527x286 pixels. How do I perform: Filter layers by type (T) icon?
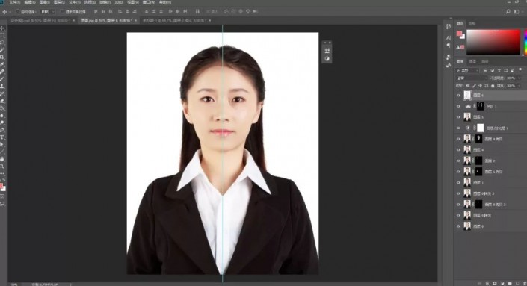(x=499, y=70)
